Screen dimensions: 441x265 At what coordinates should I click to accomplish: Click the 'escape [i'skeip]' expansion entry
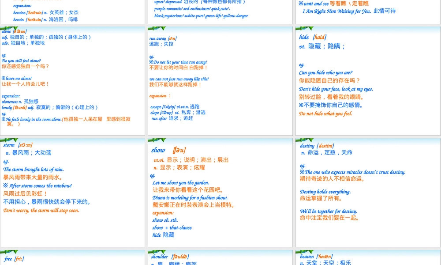pos(175,107)
